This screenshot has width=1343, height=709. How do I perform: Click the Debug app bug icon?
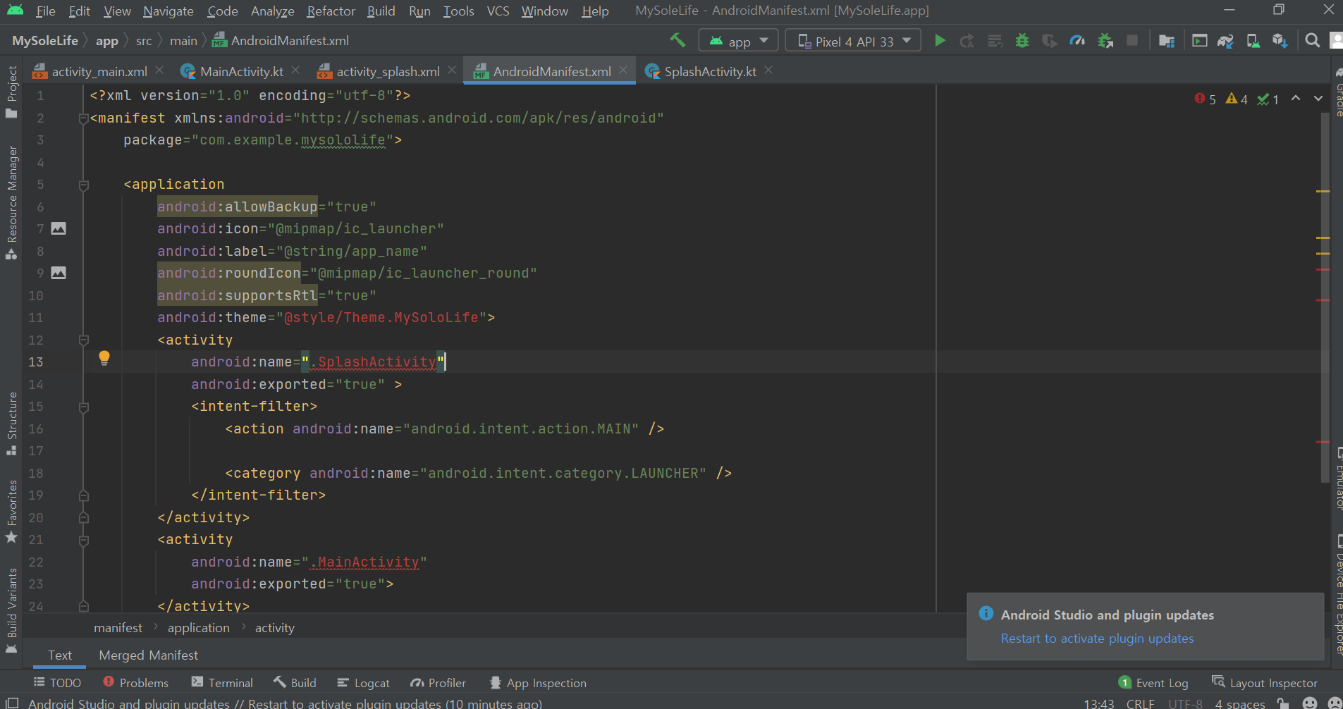(x=1022, y=41)
